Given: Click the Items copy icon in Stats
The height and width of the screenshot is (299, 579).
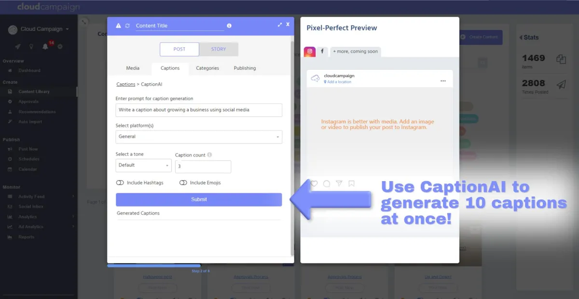Looking at the screenshot, I should pyautogui.click(x=561, y=59).
